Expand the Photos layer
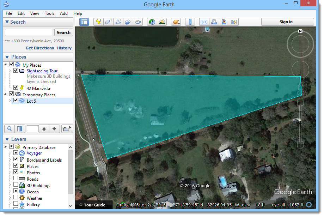This screenshot has width=324, height=217. pyautogui.click(x=10, y=172)
